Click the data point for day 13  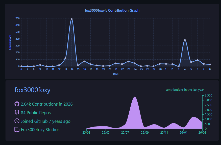[x=65, y=58]
